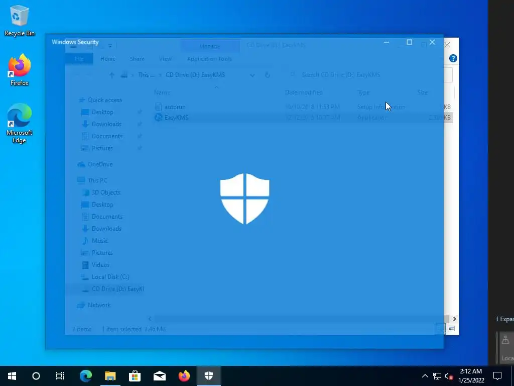Open Music folder under This PC

[x=100, y=241]
